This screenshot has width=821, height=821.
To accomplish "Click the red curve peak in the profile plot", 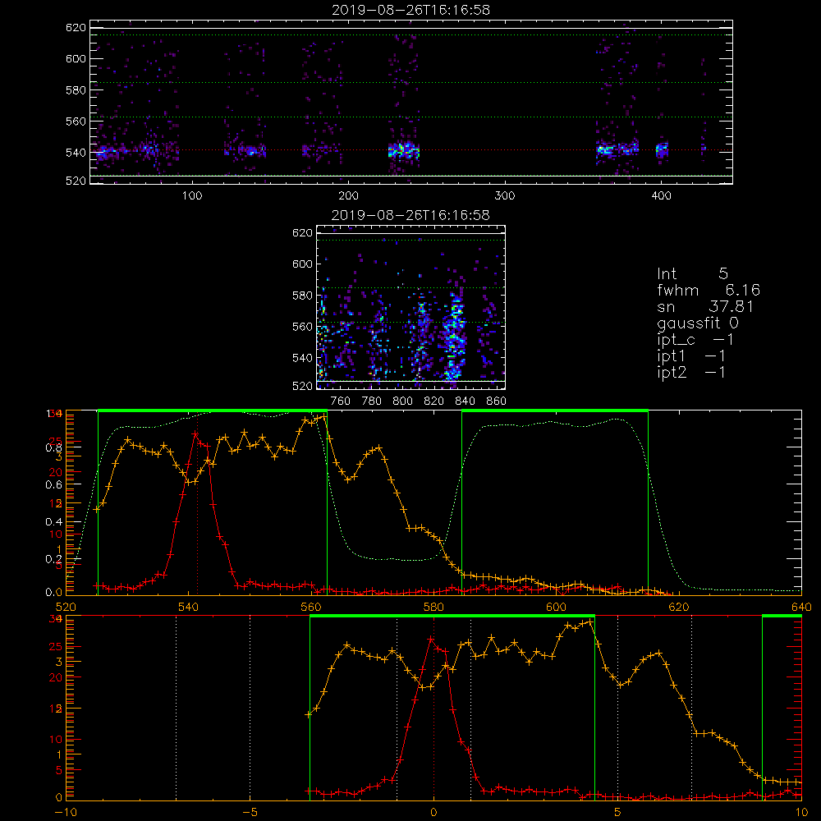I will (x=195, y=434).
